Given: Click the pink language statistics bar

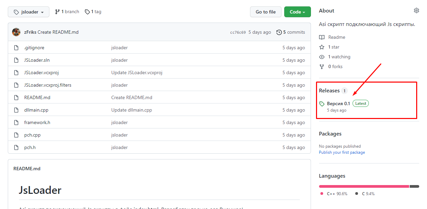Looking at the screenshot, I should coord(364,186).
